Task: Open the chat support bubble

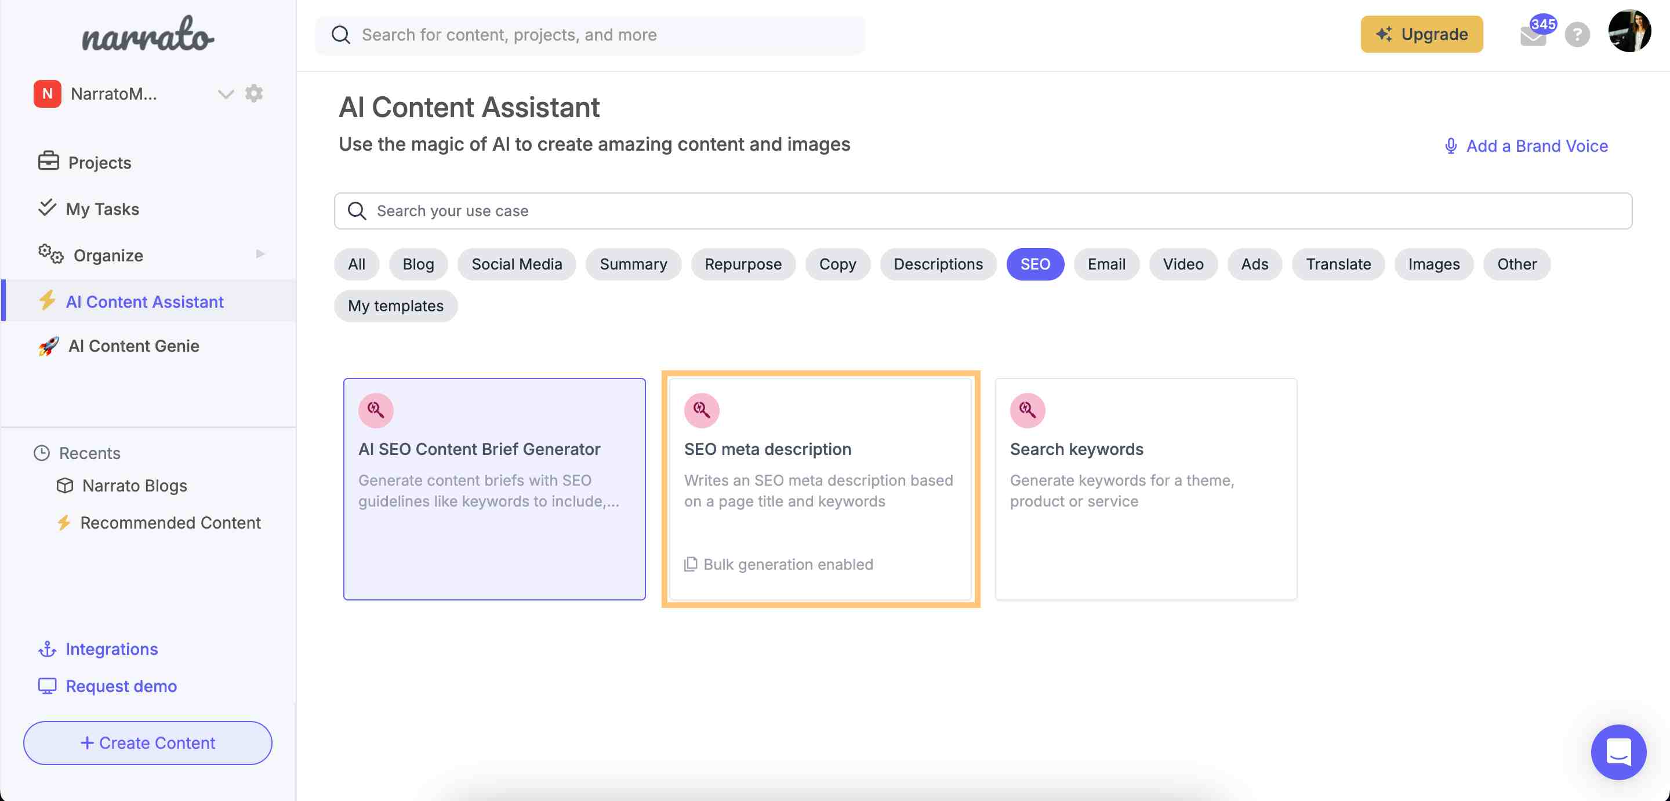Action: point(1618,752)
